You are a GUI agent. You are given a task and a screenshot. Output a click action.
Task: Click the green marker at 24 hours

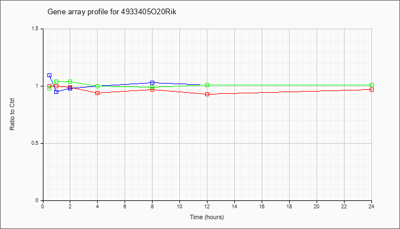click(371, 85)
